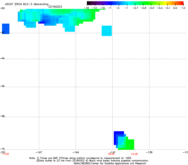Click the -13 color bar label
This screenshot has height=165, width=188.
click(94, 8)
